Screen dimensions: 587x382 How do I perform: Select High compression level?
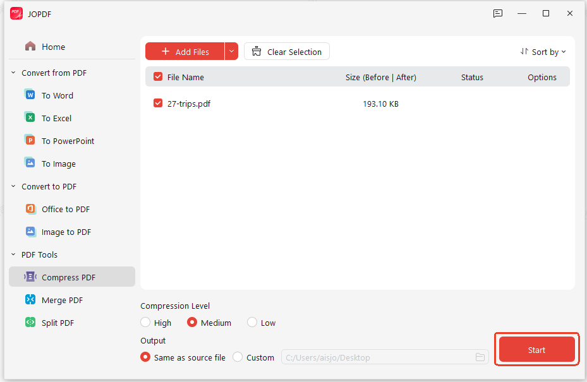(145, 322)
